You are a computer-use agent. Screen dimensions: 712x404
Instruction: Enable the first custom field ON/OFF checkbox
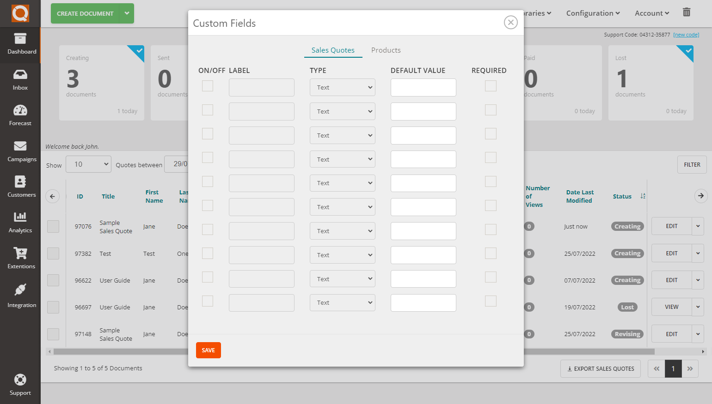point(207,86)
